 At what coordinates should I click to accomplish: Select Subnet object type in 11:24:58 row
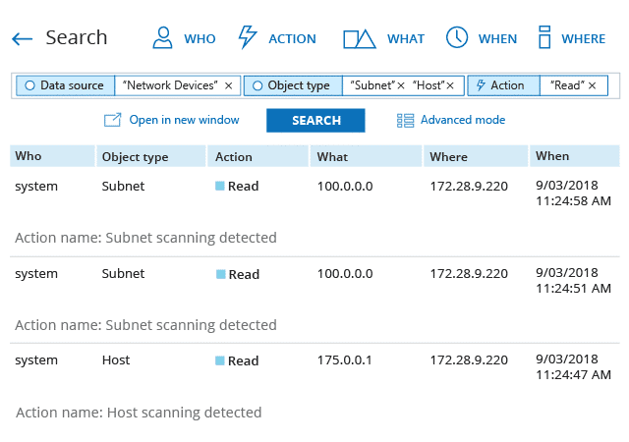(x=123, y=186)
